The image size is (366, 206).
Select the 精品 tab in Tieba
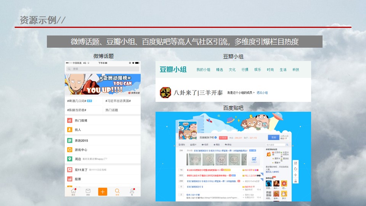click(x=217, y=145)
